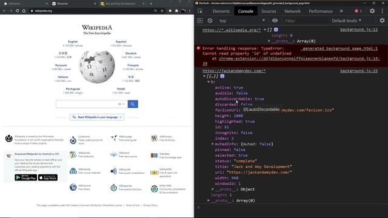Select the inspect element picker icon in DevTools
This screenshot has width=388, height=218.
pyautogui.click(x=200, y=11)
